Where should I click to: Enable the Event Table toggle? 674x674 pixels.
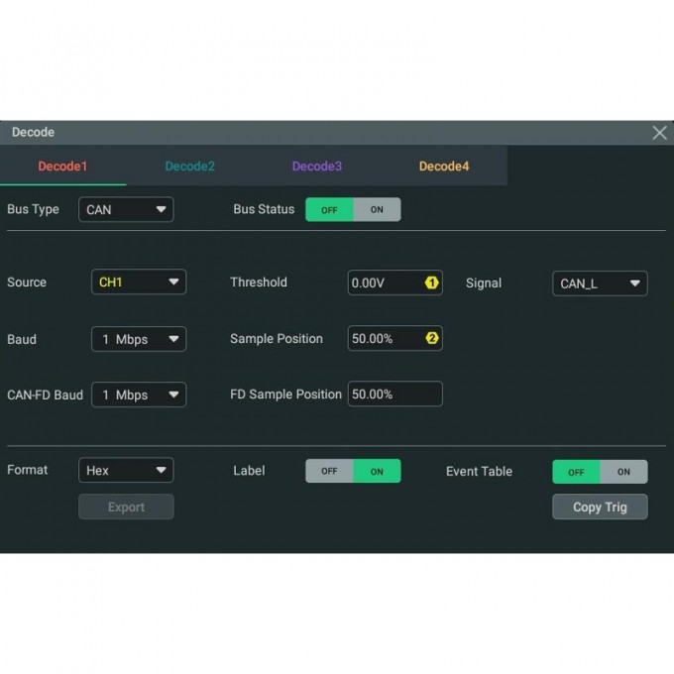(x=623, y=472)
